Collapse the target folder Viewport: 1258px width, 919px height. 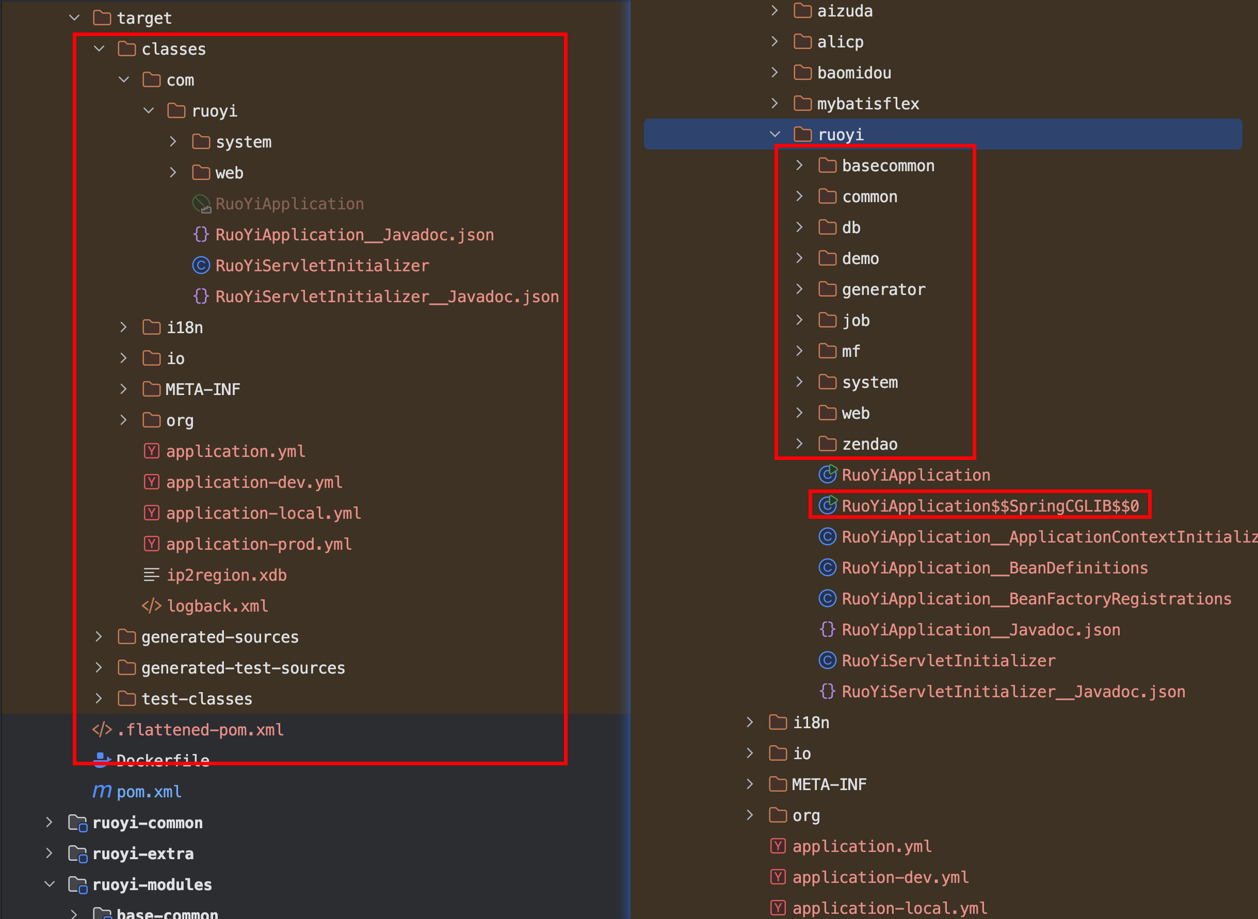pos(75,18)
